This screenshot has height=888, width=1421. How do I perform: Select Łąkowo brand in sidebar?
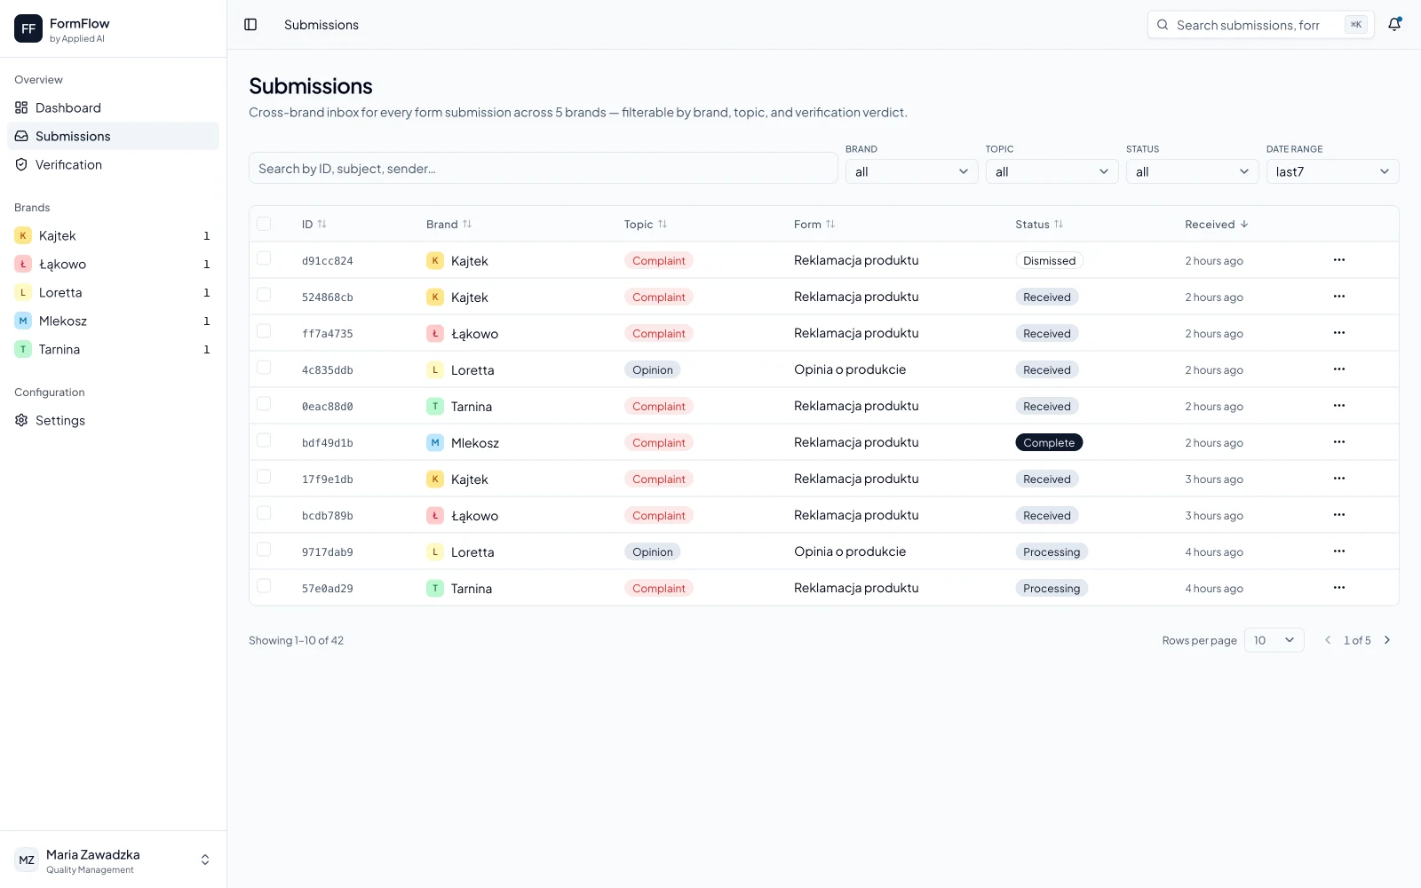pyautogui.click(x=113, y=264)
